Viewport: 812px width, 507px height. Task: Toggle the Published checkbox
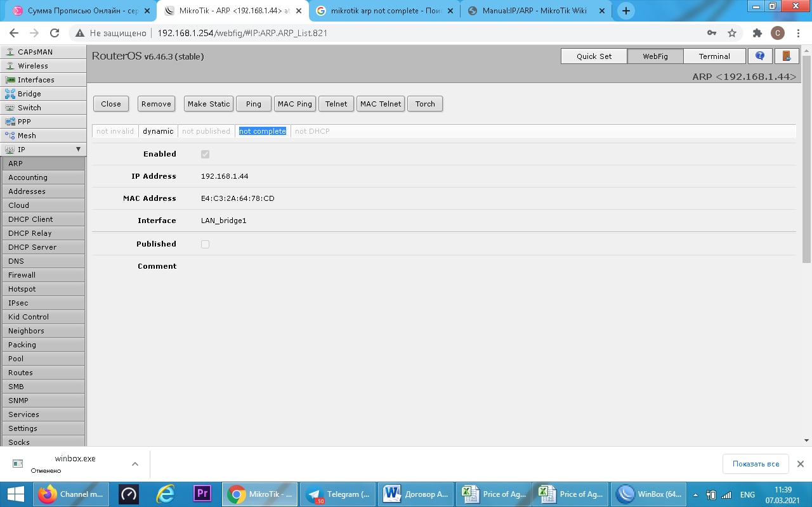tap(205, 244)
